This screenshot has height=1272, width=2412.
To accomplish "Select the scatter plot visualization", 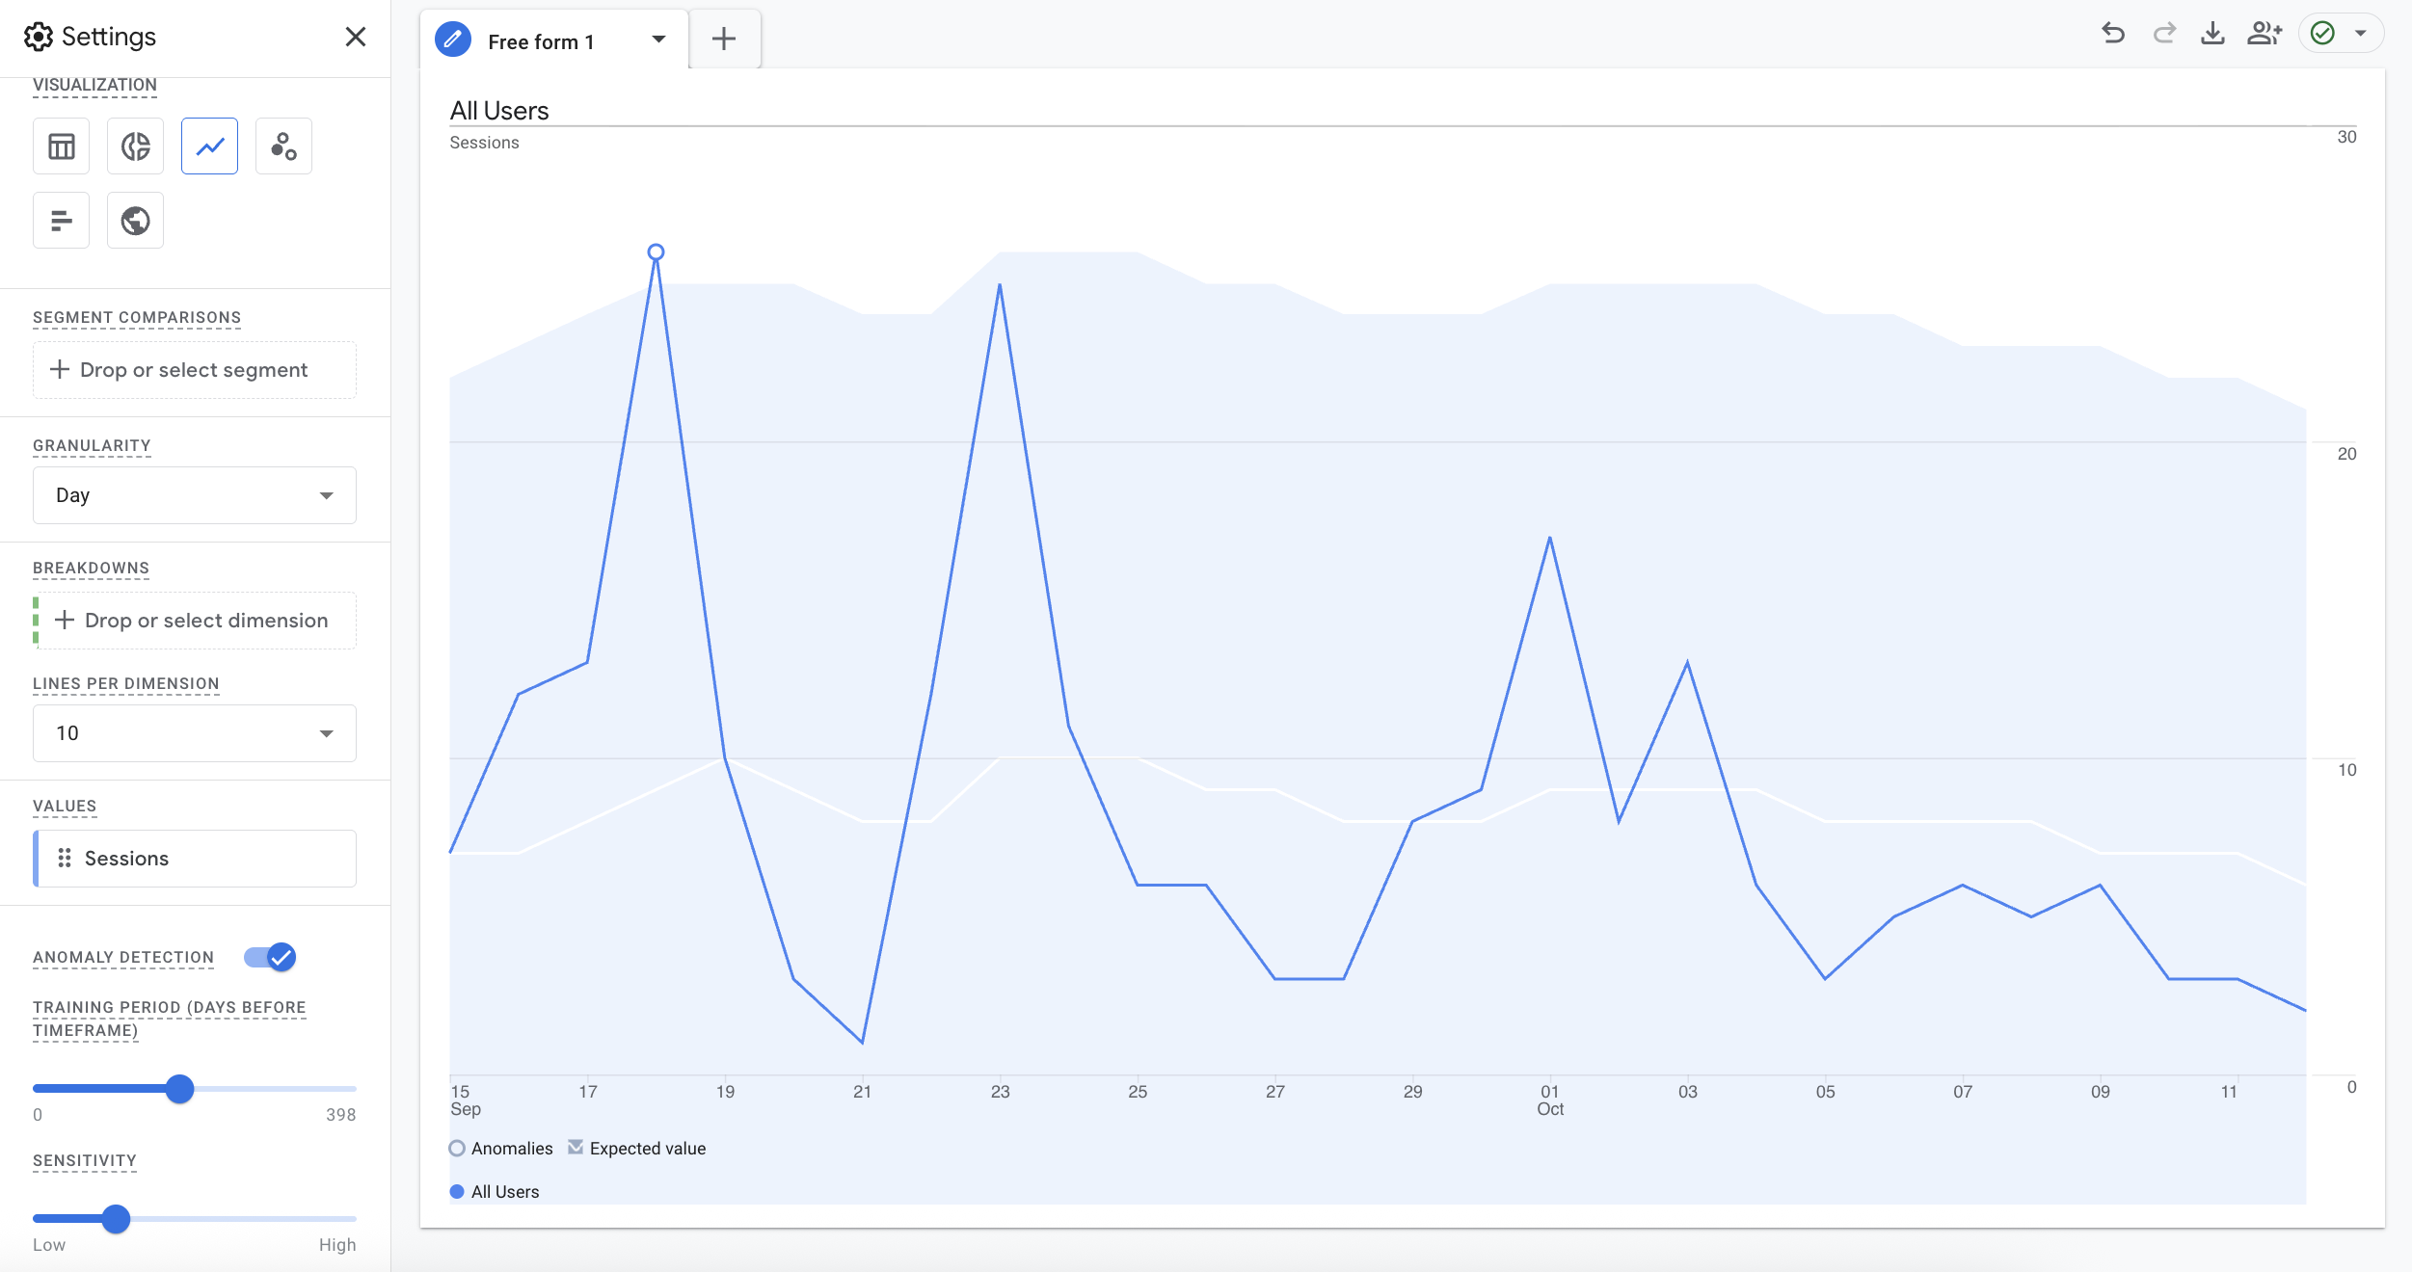I will click(x=283, y=146).
